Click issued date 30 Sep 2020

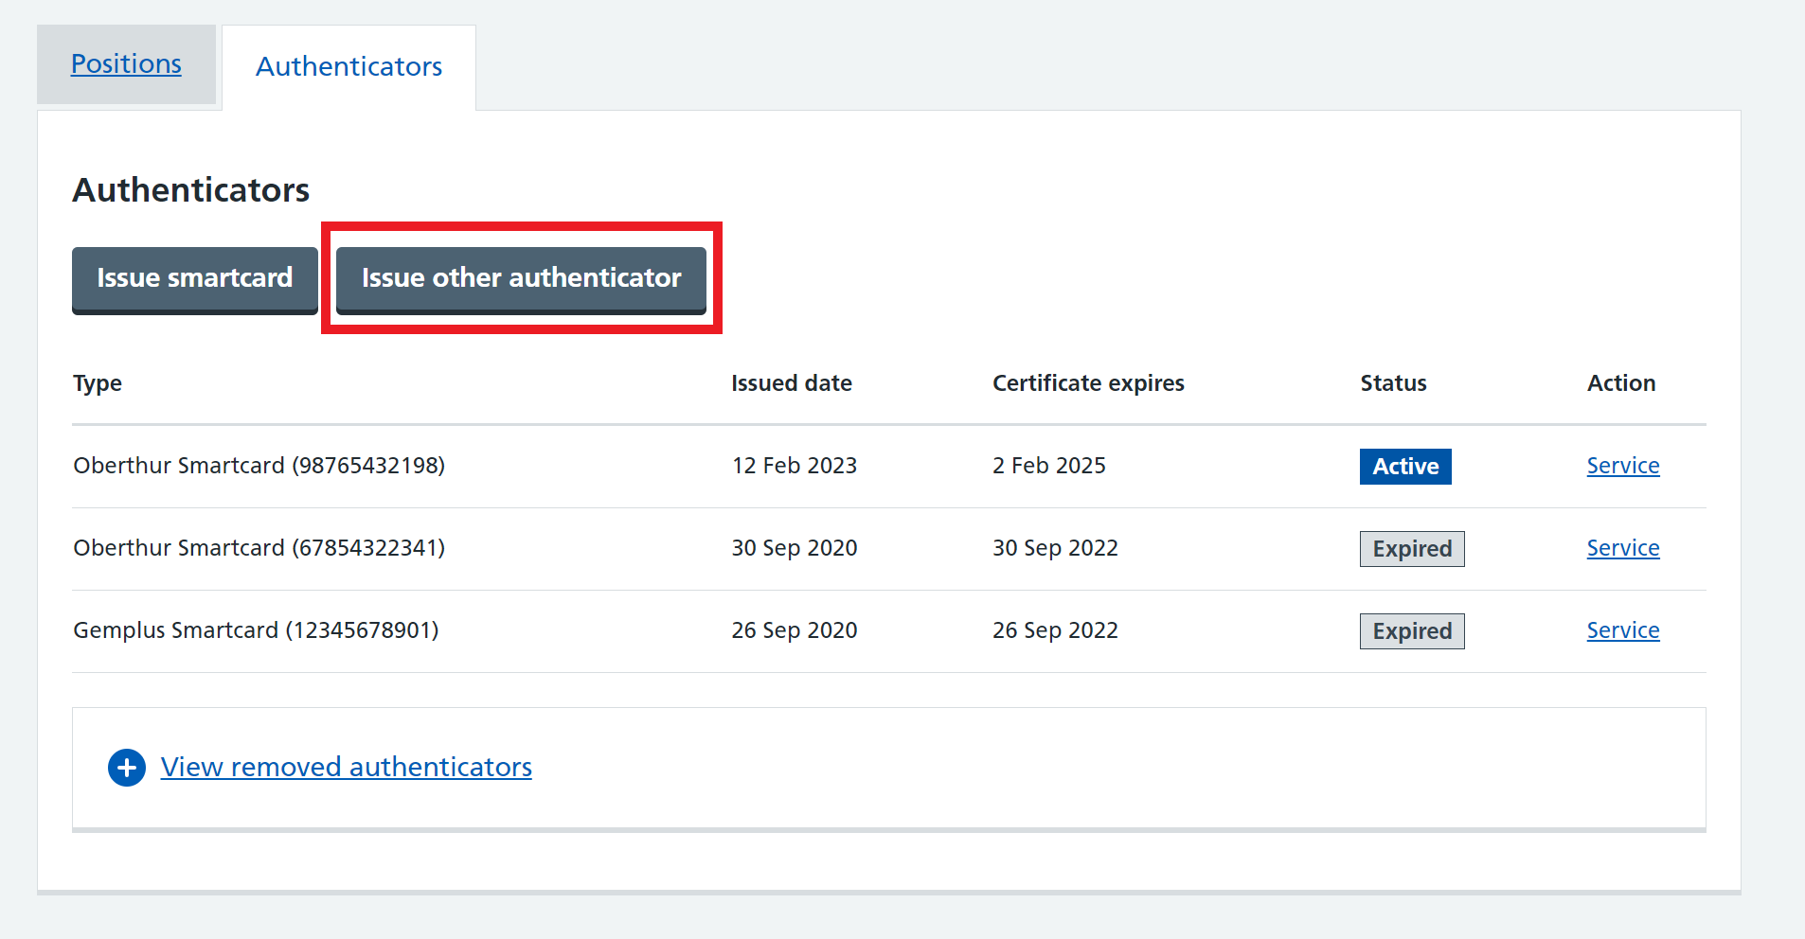click(794, 548)
